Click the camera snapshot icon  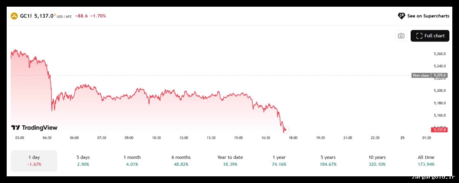click(x=401, y=36)
